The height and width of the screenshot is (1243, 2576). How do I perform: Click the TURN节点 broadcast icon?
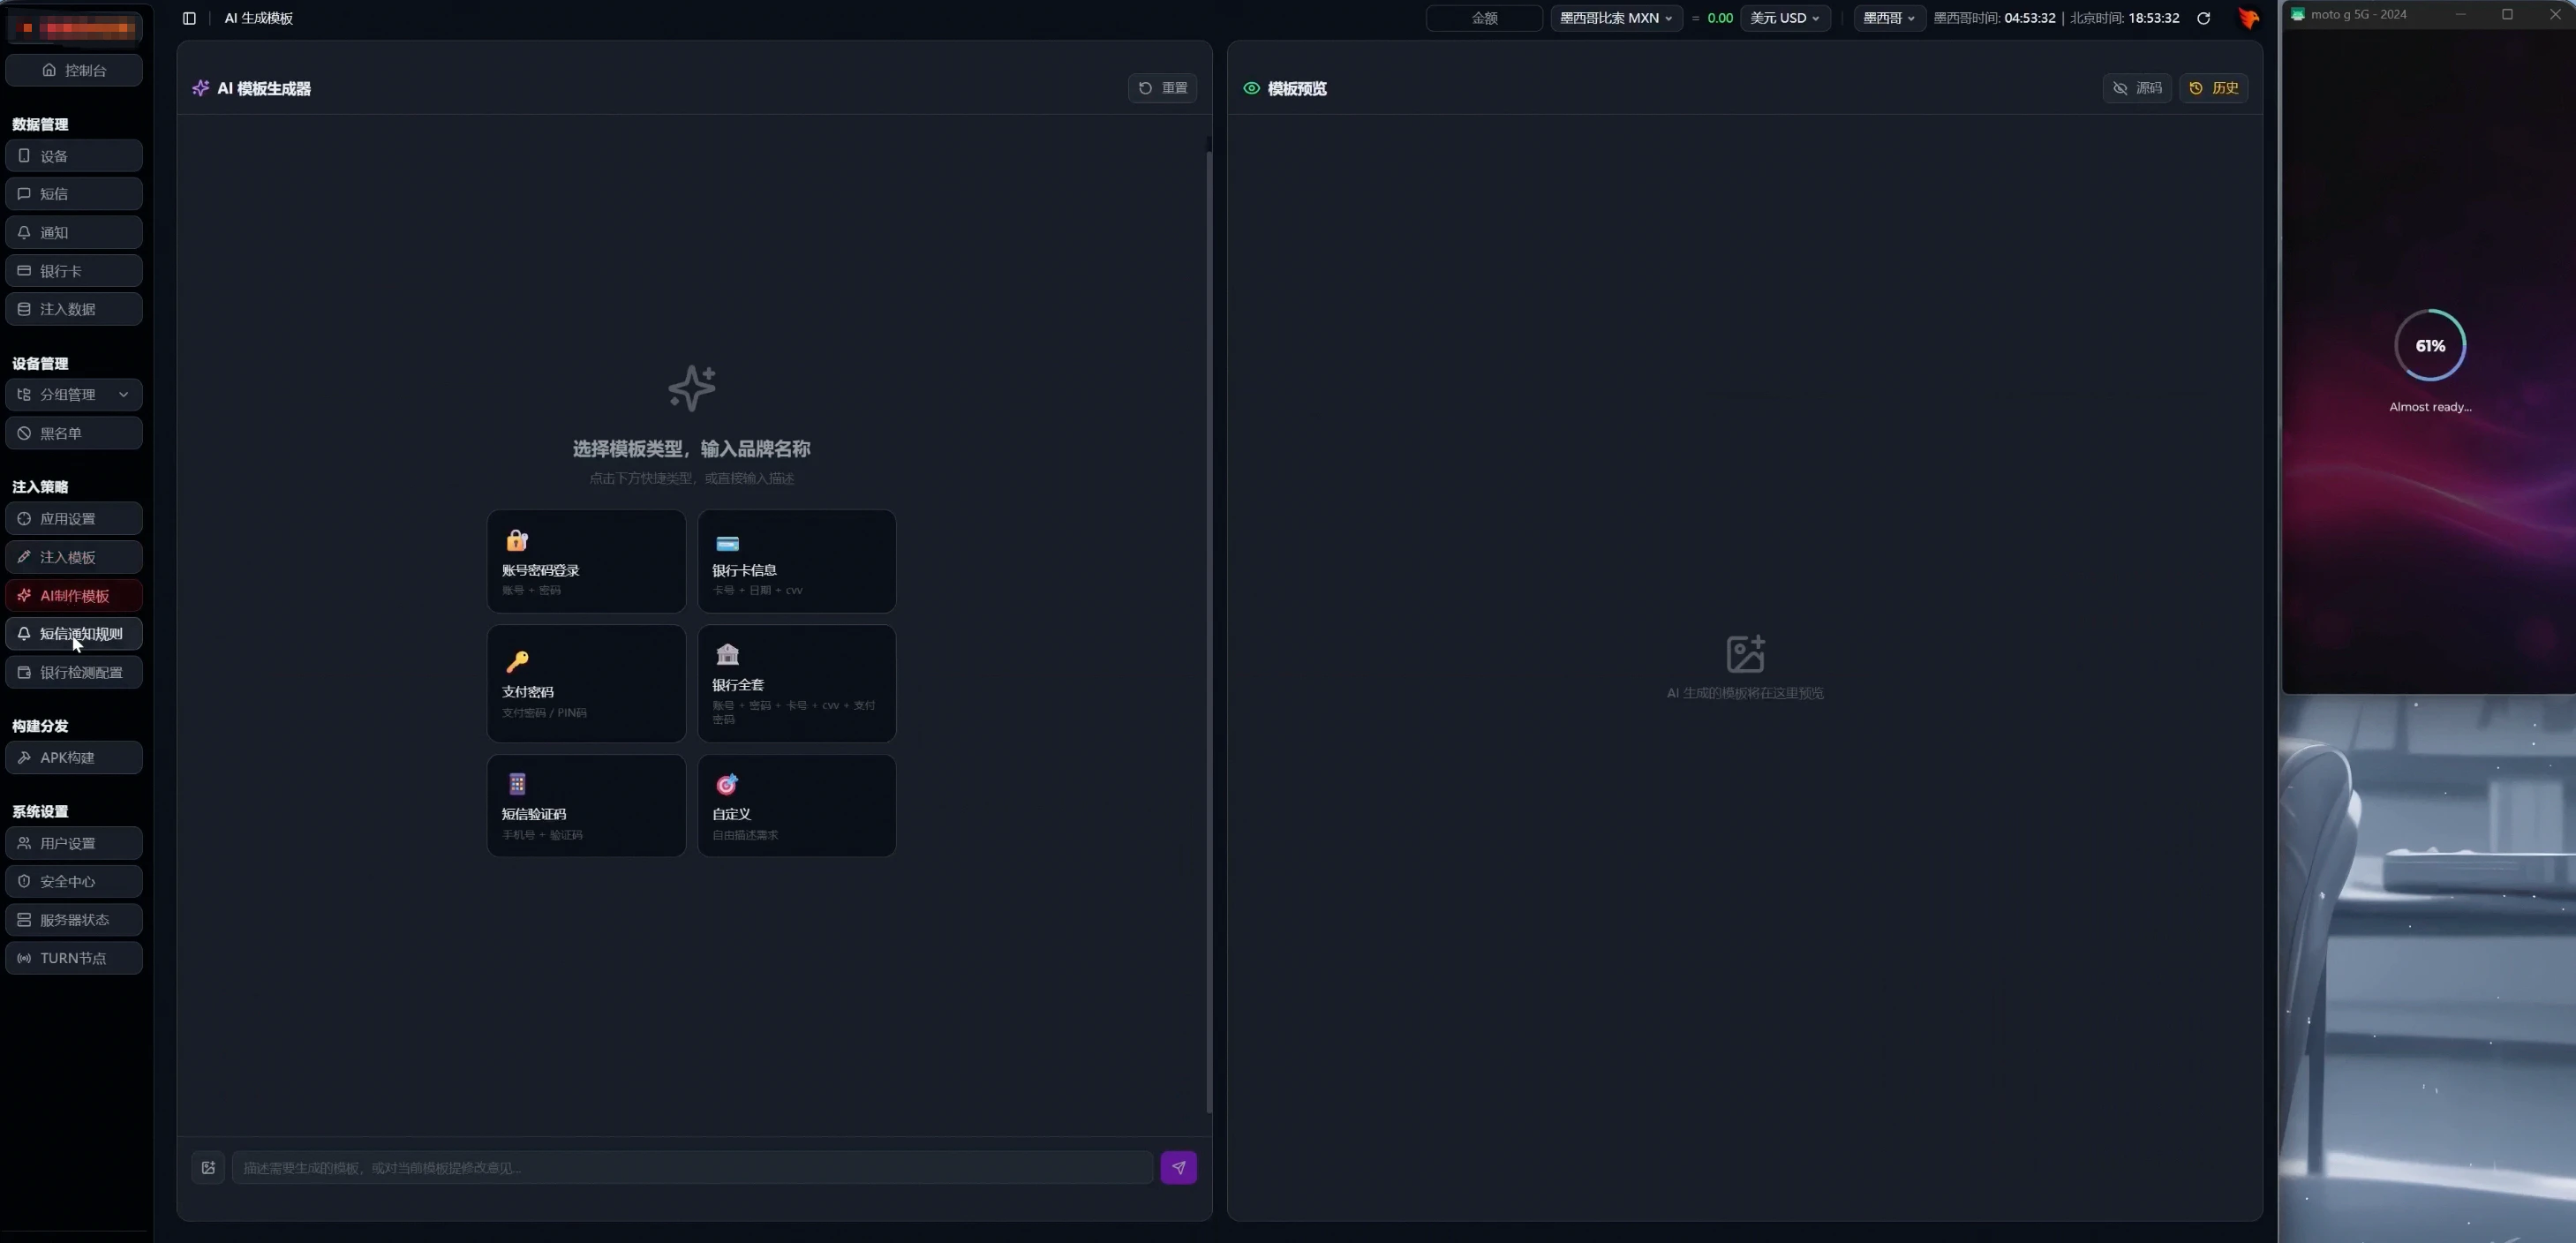pyautogui.click(x=24, y=958)
